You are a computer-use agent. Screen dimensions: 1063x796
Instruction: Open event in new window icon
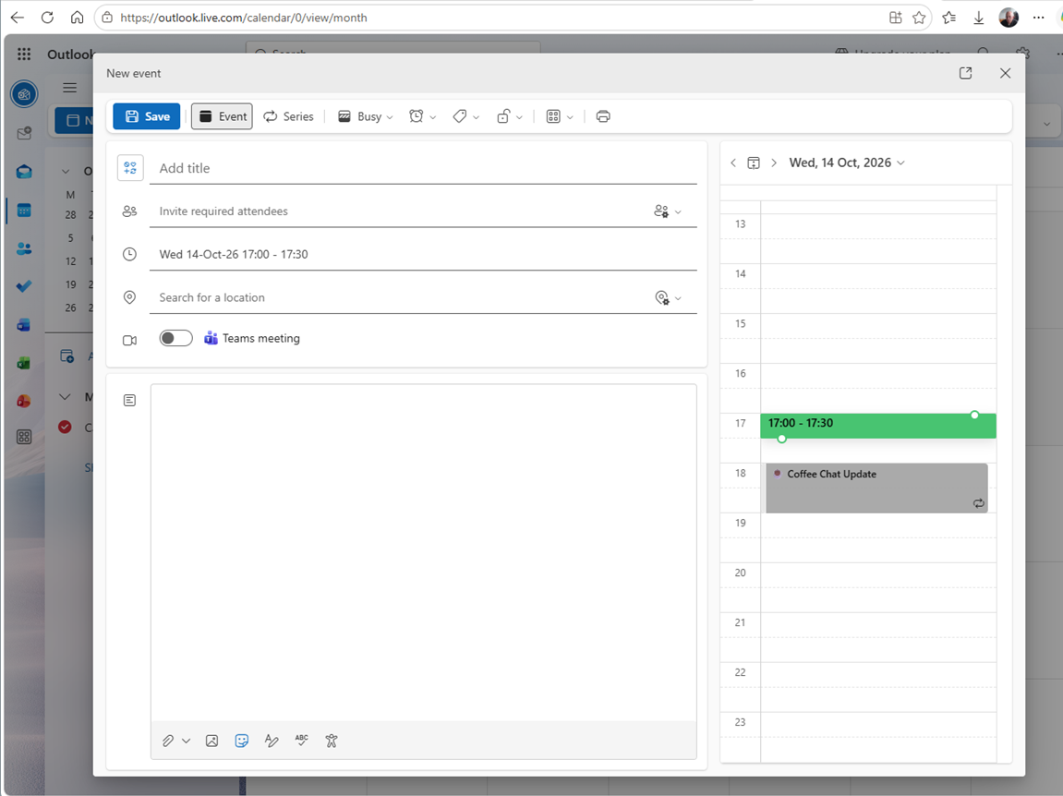[965, 73]
